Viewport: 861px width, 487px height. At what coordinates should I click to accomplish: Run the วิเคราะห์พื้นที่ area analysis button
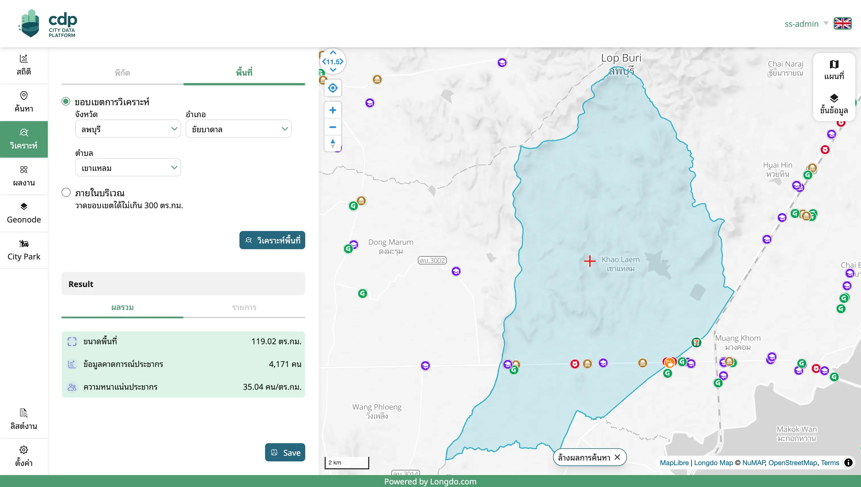pos(272,240)
